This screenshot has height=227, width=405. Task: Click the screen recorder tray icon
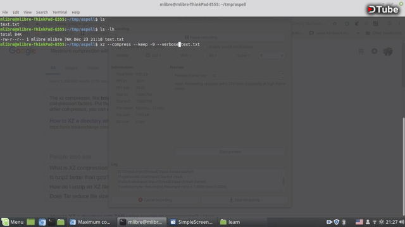click(x=329, y=222)
